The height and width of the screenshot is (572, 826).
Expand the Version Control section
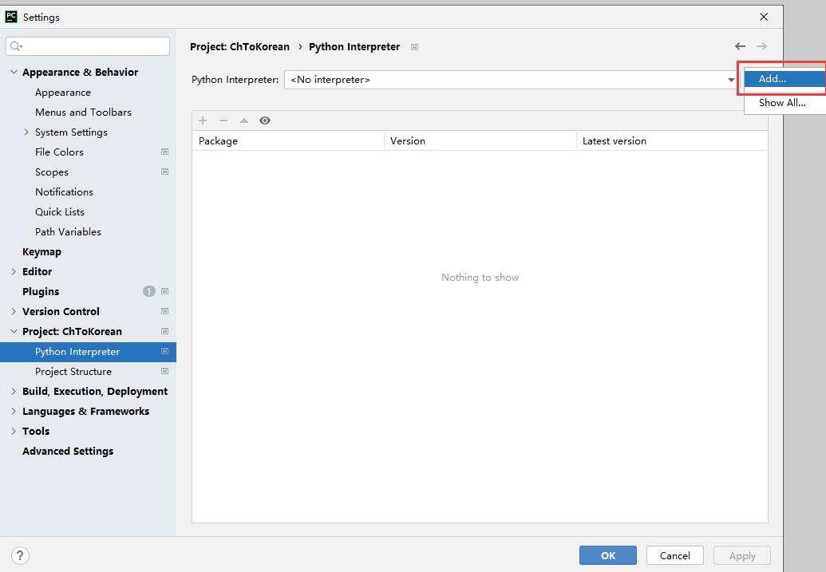pos(14,311)
